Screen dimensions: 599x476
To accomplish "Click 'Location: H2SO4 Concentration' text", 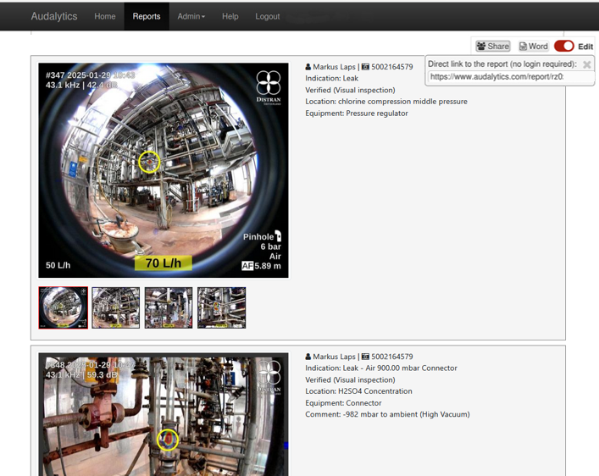I will [x=358, y=391].
